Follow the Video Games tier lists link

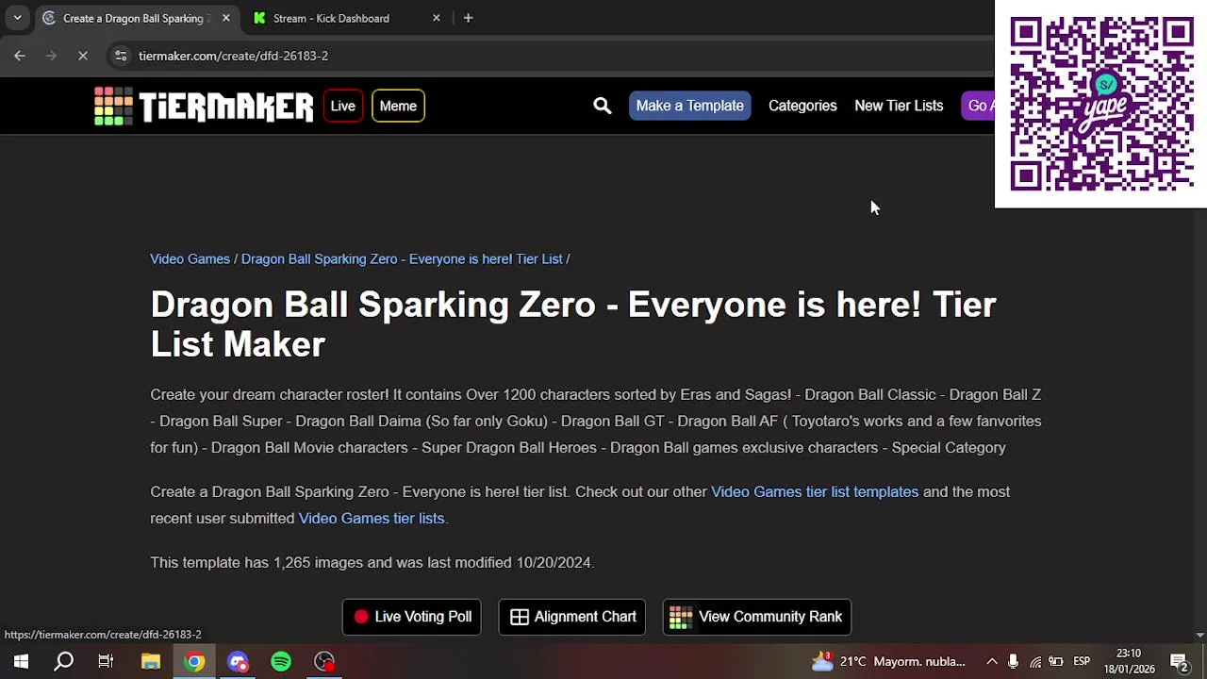coord(372,518)
